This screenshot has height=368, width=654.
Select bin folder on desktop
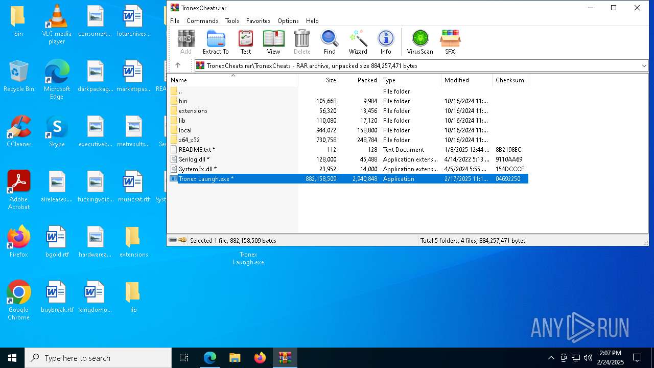tap(18, 20)
